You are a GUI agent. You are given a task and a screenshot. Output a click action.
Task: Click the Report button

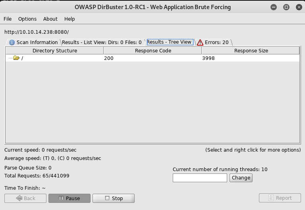(x=280, y=198)
